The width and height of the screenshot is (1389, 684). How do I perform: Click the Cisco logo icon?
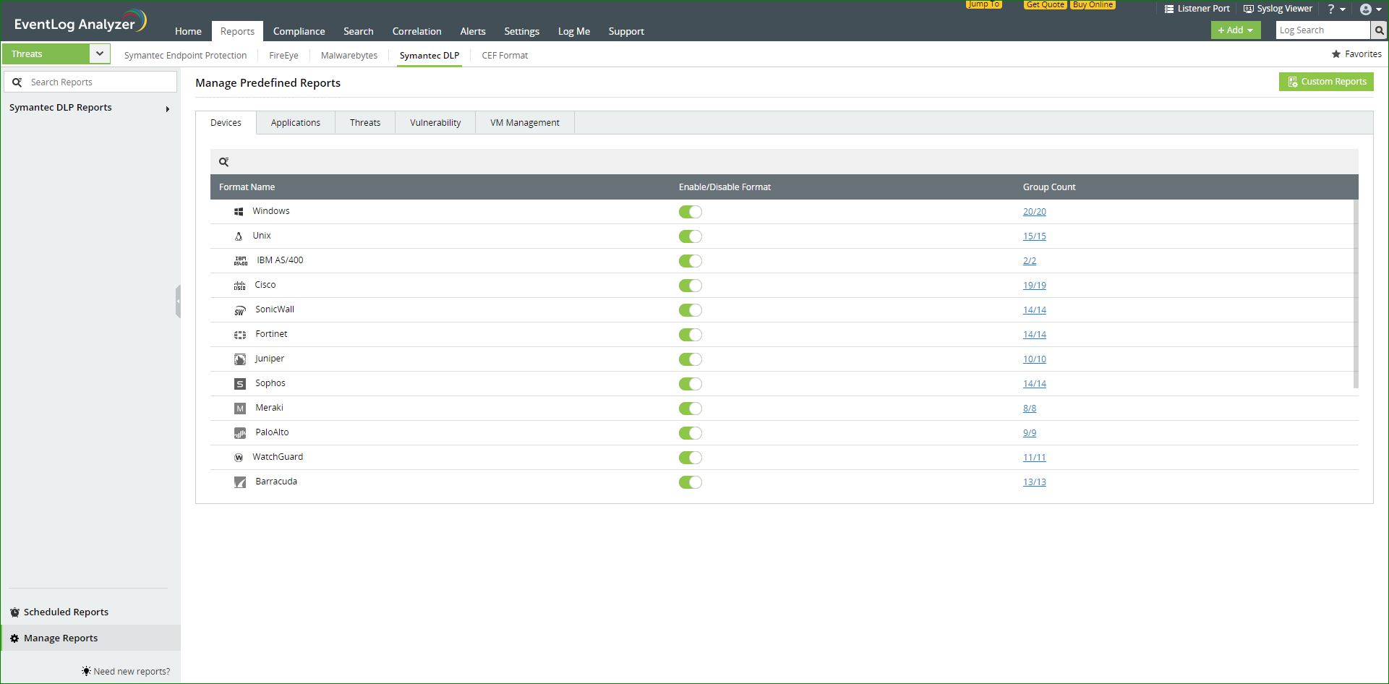239,286
